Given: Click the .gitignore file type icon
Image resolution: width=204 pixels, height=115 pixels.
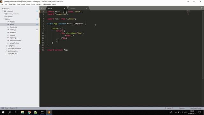Looking at the screenshot, I should [x=6, y=46].
